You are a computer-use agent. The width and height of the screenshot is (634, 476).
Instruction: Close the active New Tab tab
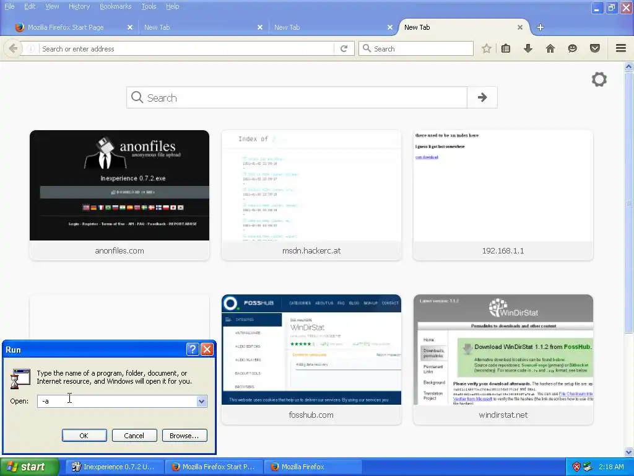tap(520, 27)
